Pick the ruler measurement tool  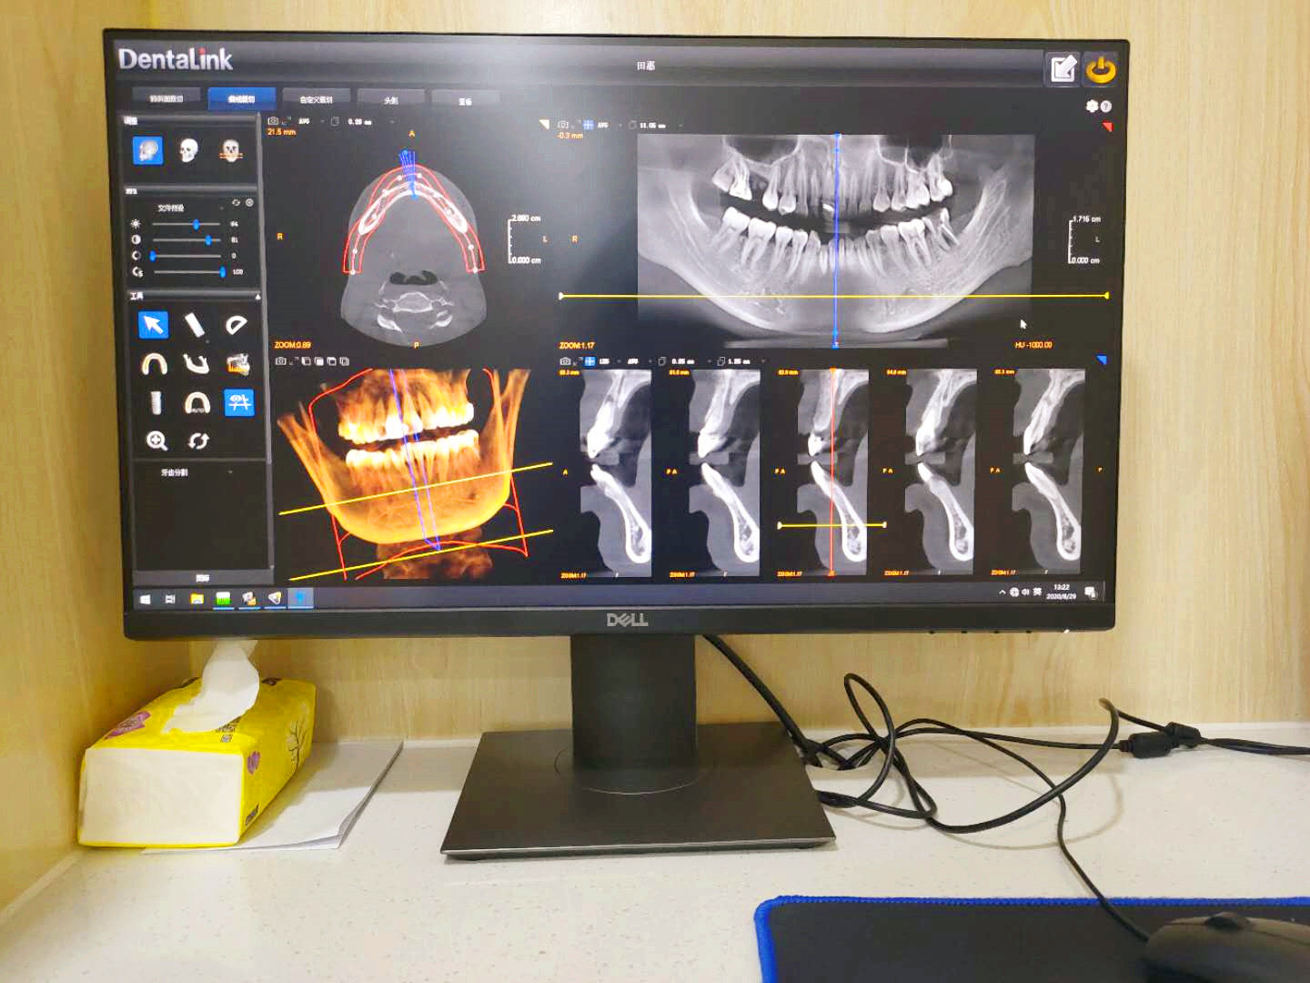tap(195, 324)
